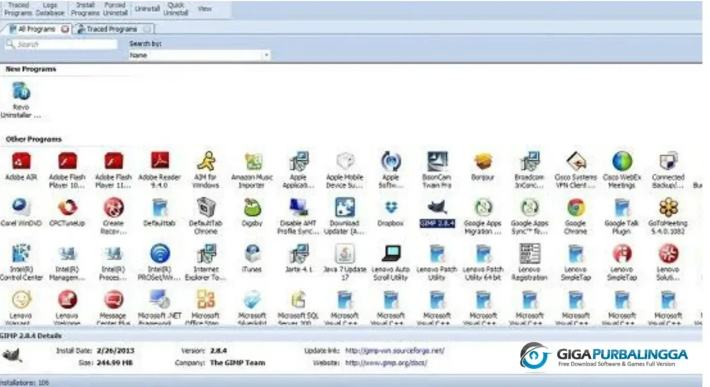The width and height of the screenshot is (710, 387).
Task: Select the Dropbox program icon
Action: coord(391,208)
